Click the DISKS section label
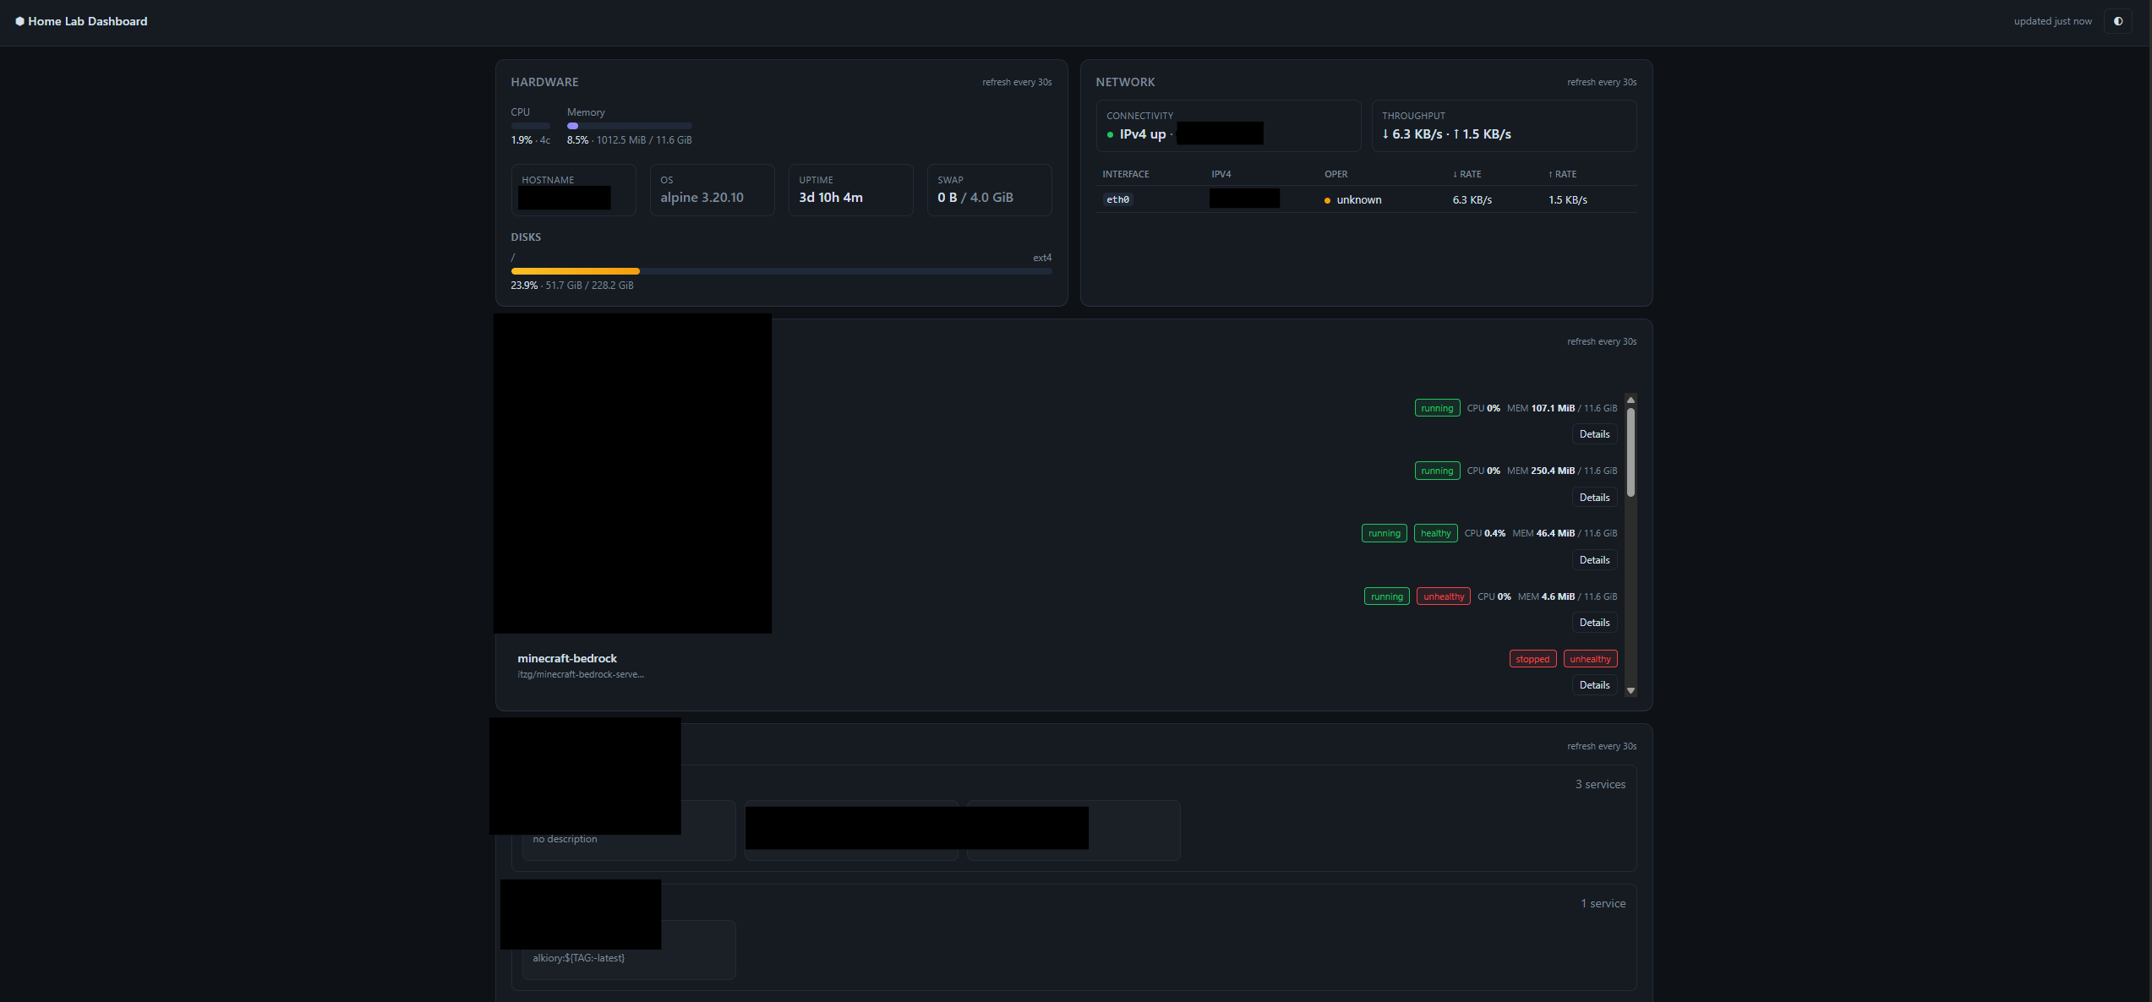The width and height of the screenshot is (2152, 1002). click(x=526, y=237)
